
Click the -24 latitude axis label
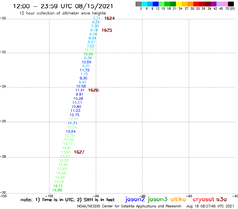(3, 86)
